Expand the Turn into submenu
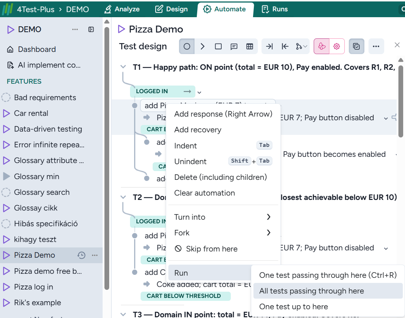The height and width of the screenshot is (318, 405). click(223, 217)
